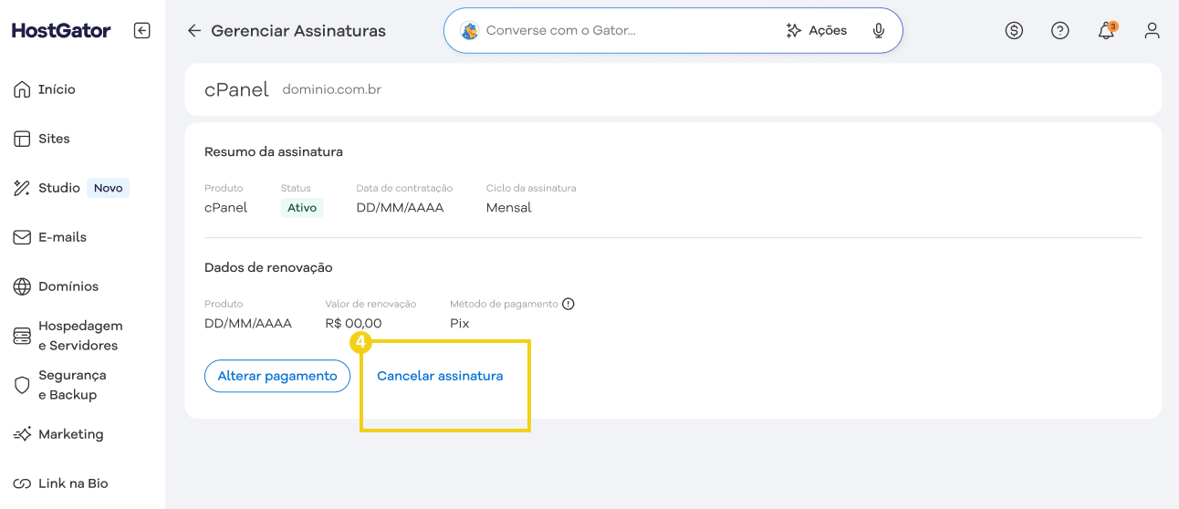Go back using the left arrow
This screenshot has width=1179, height=509.
coord(193,31)
